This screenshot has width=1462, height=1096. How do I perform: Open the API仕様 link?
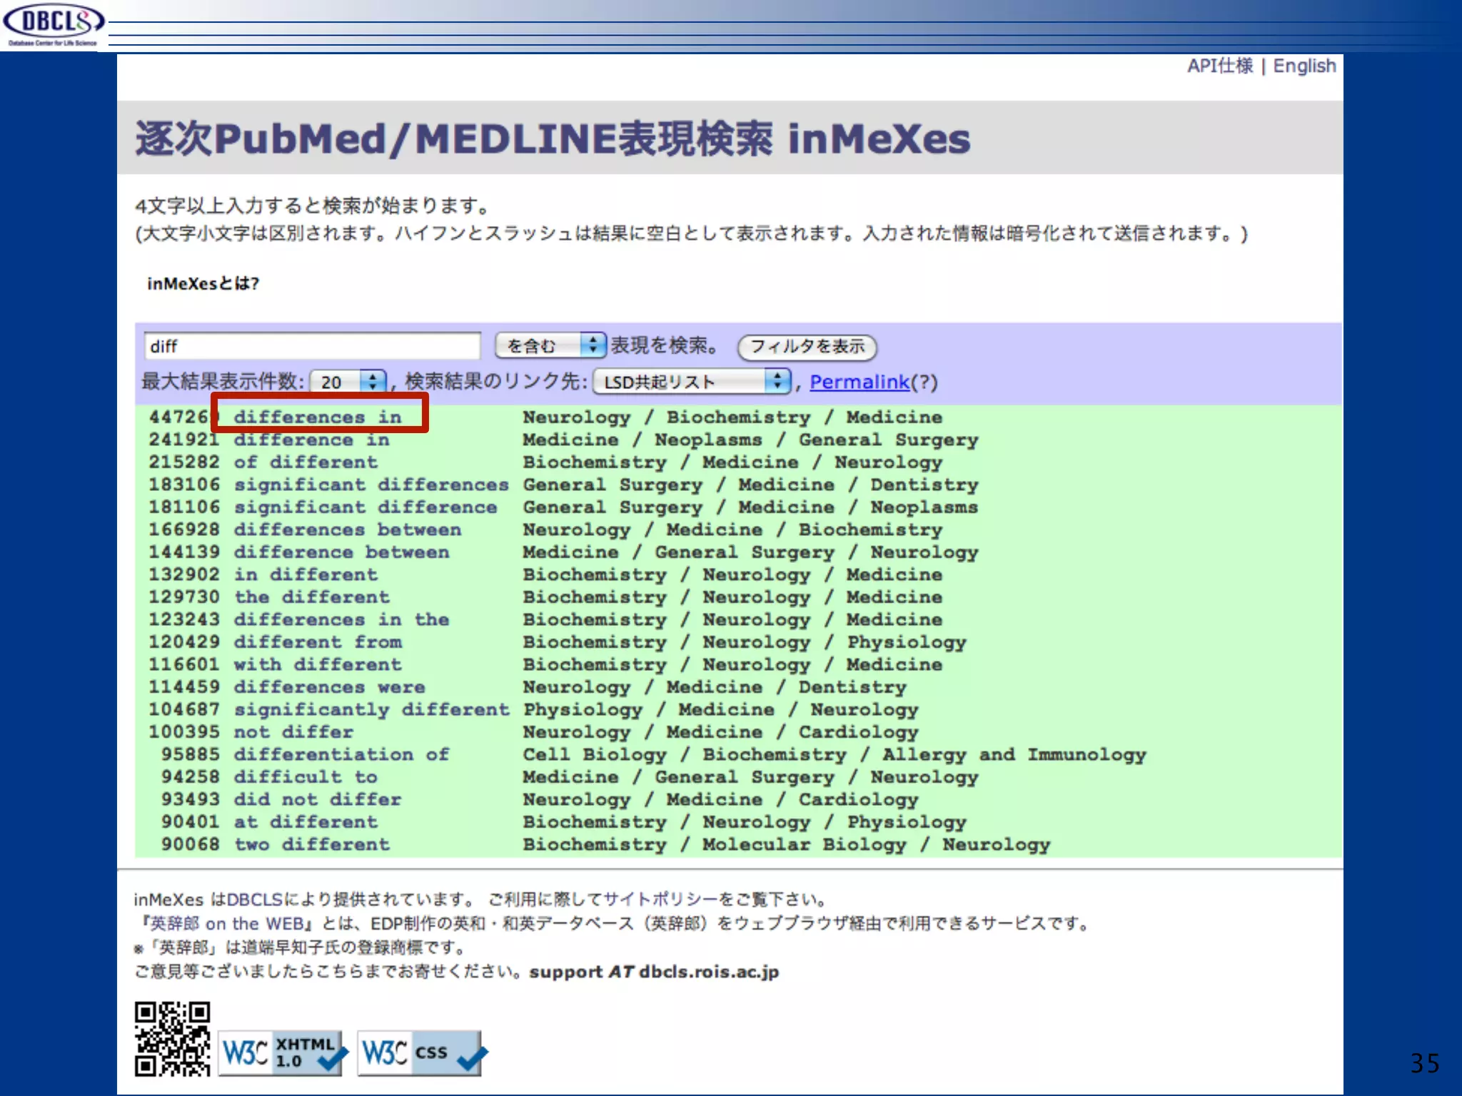point(1219,66)
